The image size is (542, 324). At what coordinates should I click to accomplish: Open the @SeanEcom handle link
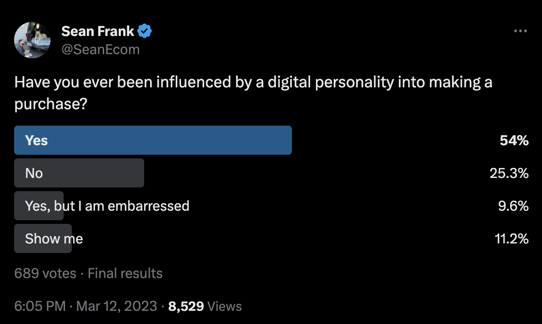[x=100, y=50]
